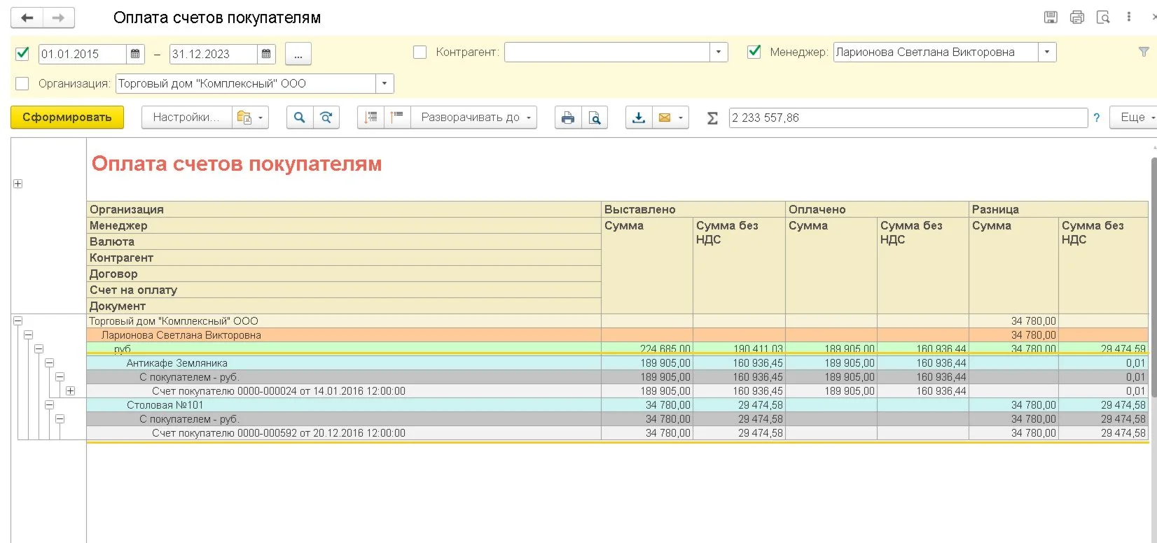The image size is (1157, 543).
Task: Open the Разворачивать до menu
Action: point(475,118)
